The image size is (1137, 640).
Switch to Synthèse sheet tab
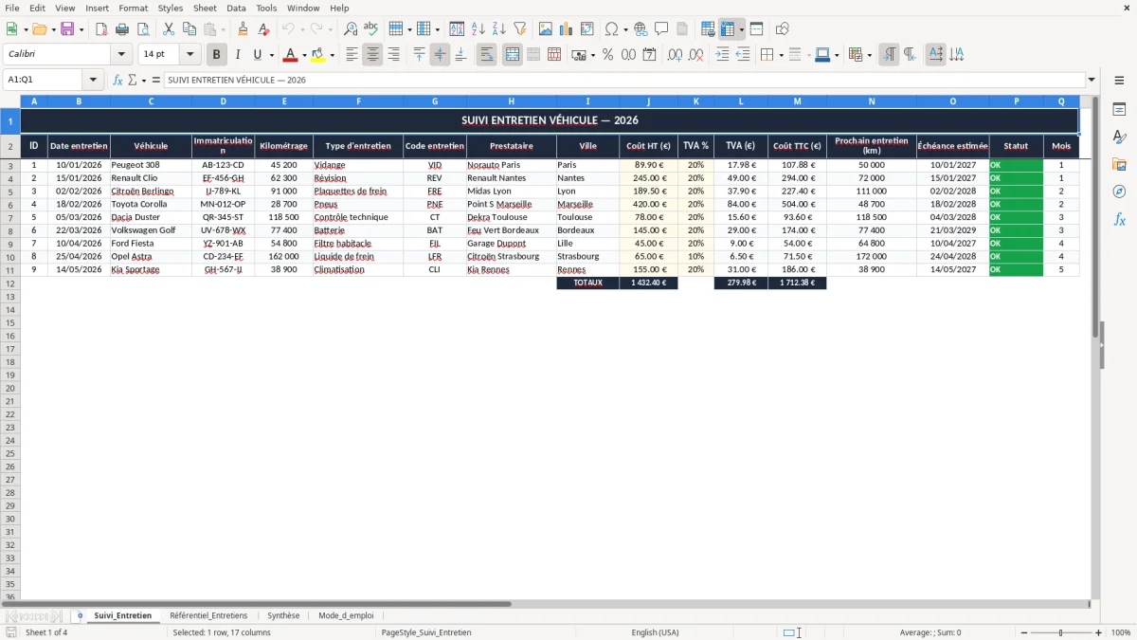click(283, 615)
